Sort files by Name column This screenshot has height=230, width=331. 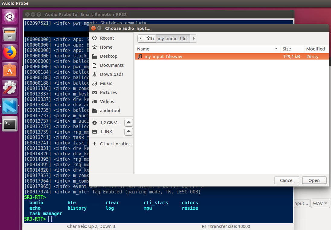click(208, 49)
